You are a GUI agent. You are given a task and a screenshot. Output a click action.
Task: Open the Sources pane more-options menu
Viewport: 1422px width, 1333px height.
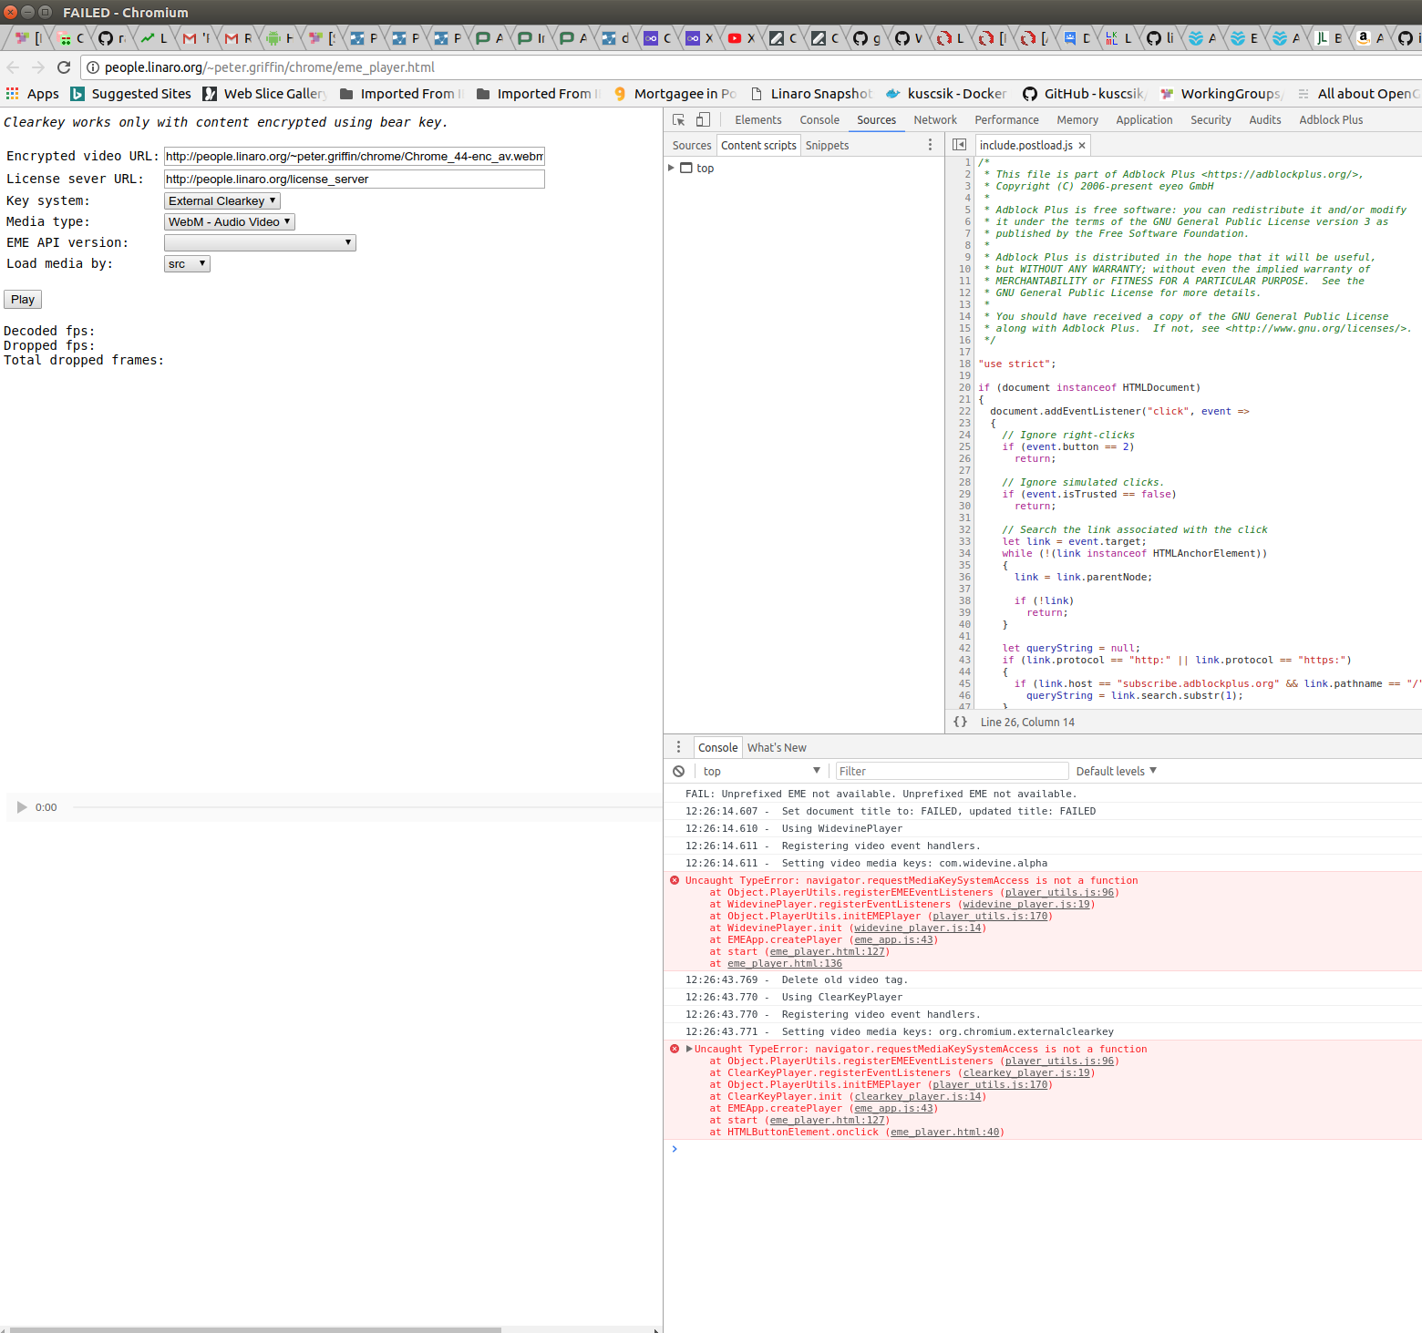[930, 145]
